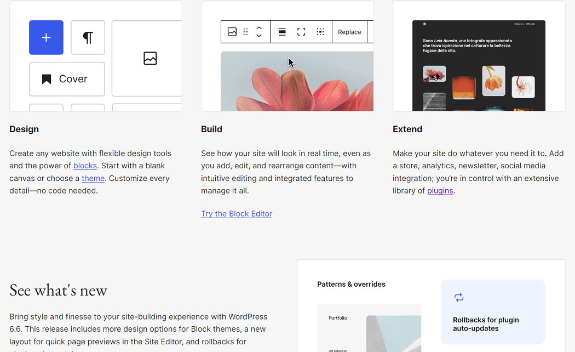Select the Paragraph block icon
Screen dimensions: 575x352
(88, 37)
